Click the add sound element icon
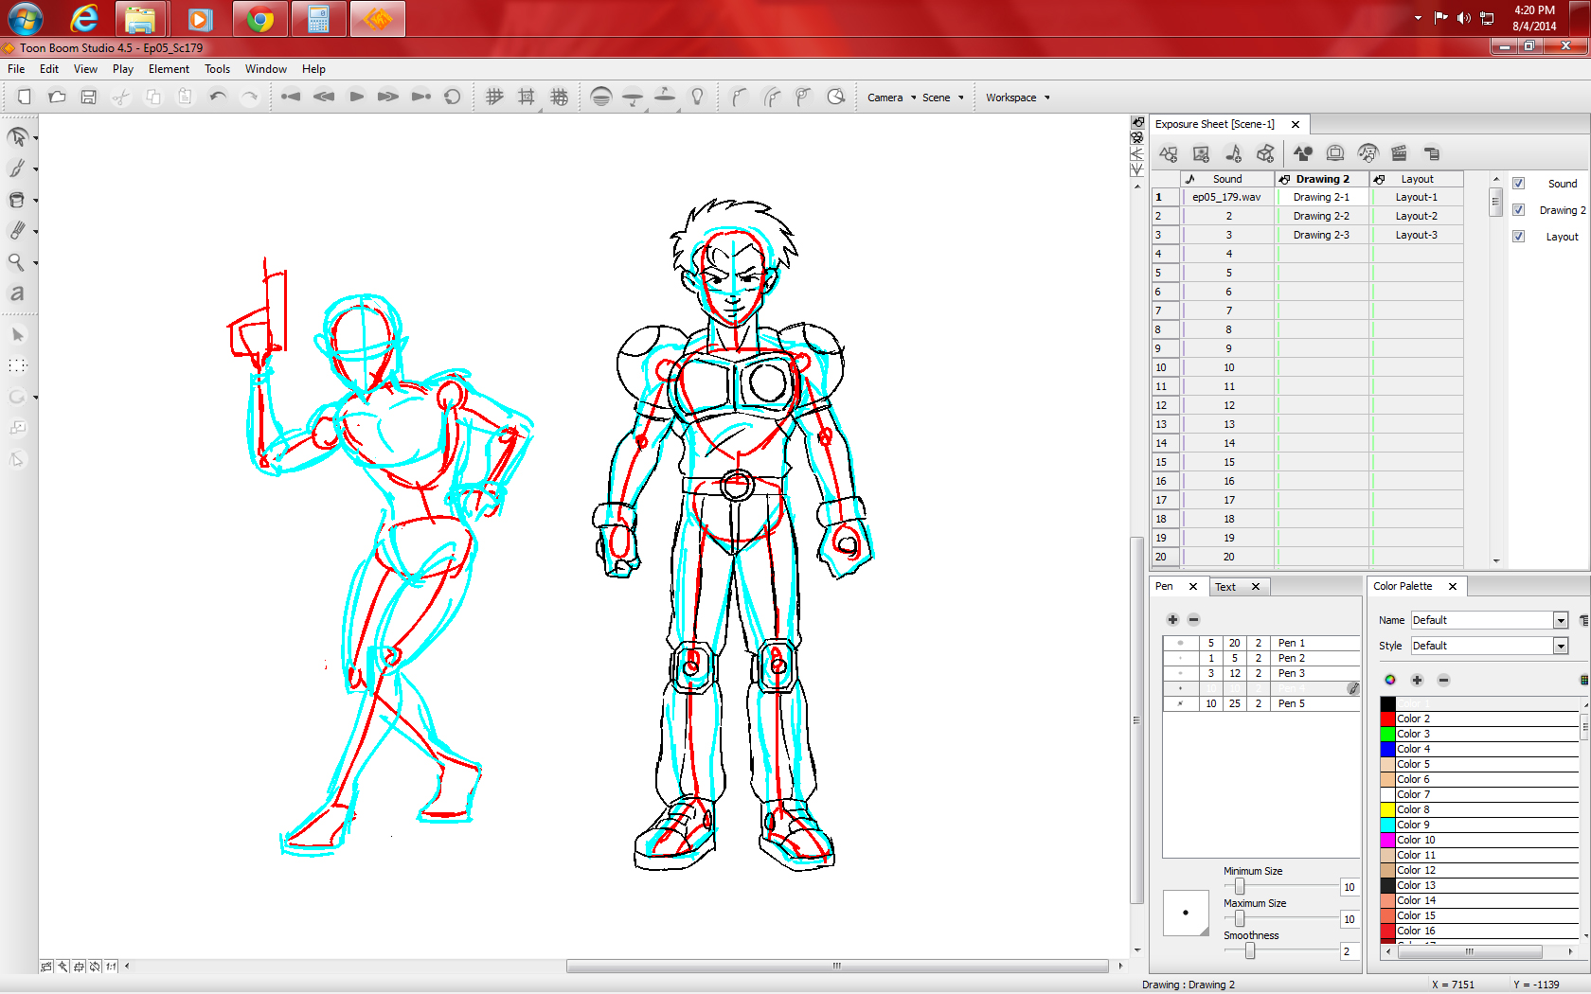 pyautogui.click(x=1233, y=153)
